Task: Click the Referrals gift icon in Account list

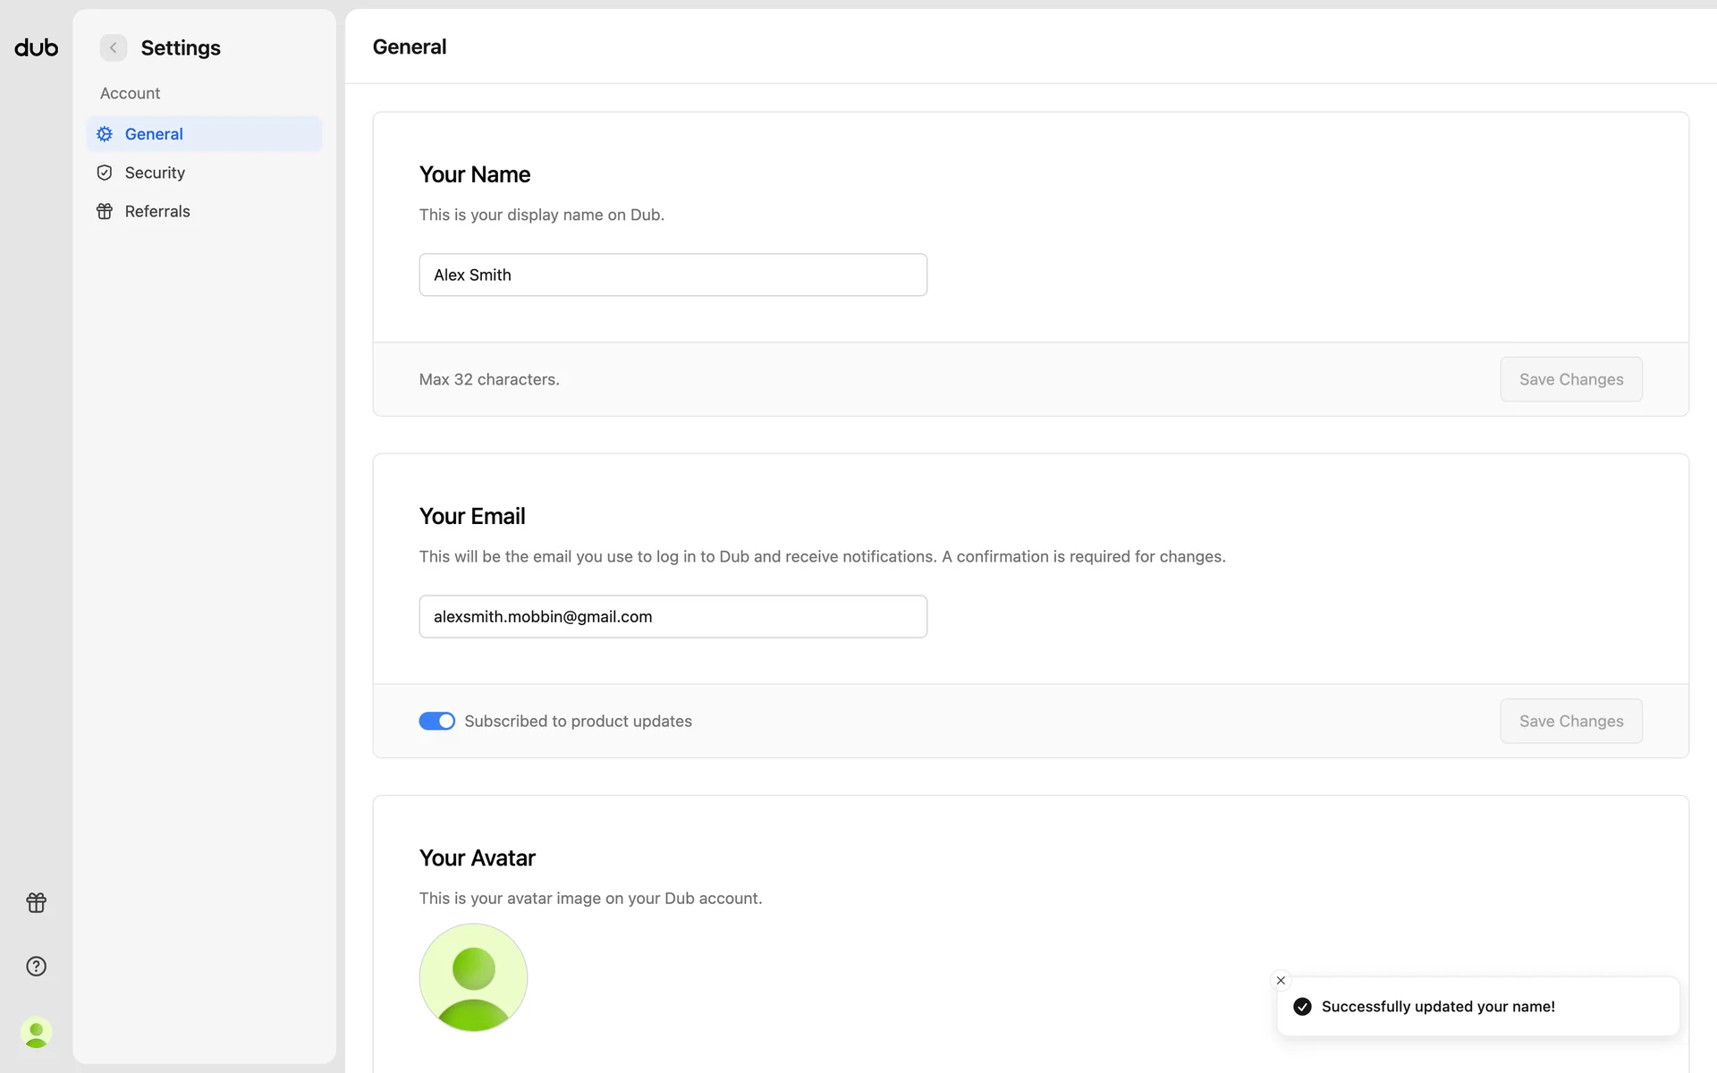Action: (x=105, y=211)
